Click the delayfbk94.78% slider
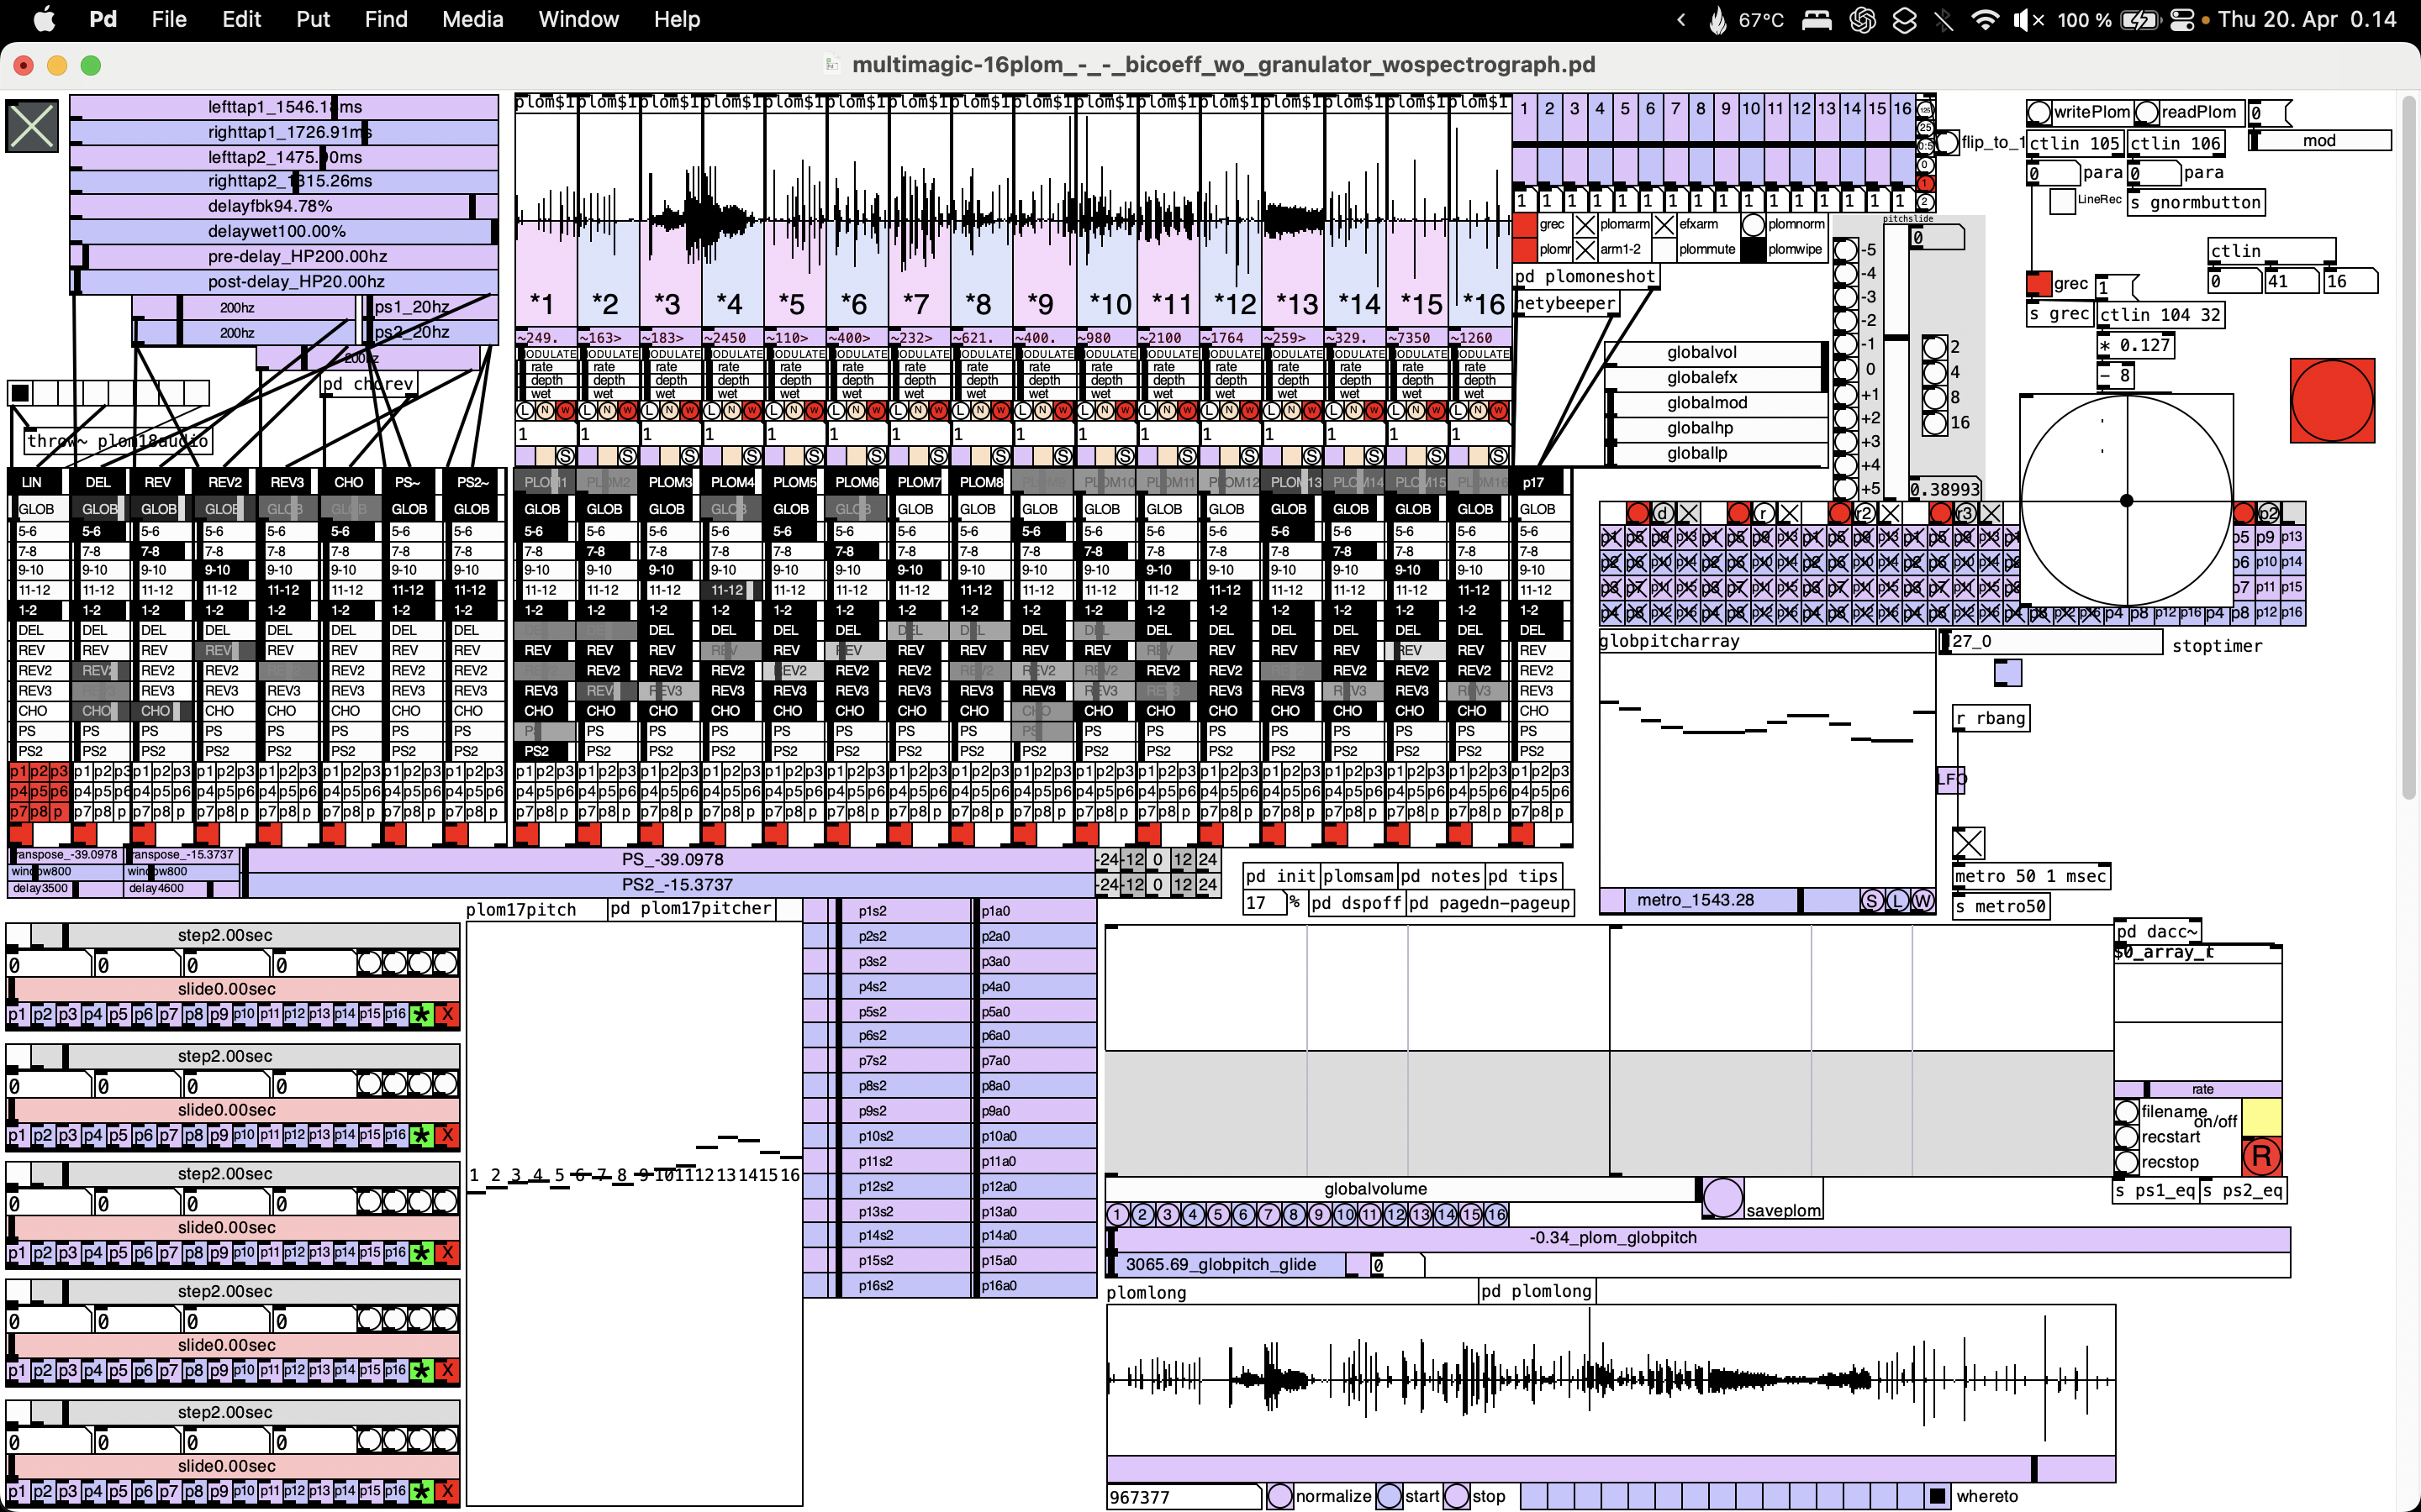The image size is (2421, 1512). [284, 206]
